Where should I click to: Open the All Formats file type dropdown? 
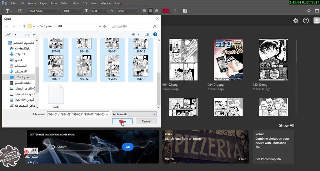pos(134,114)
